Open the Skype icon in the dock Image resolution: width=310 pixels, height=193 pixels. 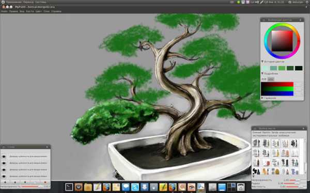coord(135,187)
